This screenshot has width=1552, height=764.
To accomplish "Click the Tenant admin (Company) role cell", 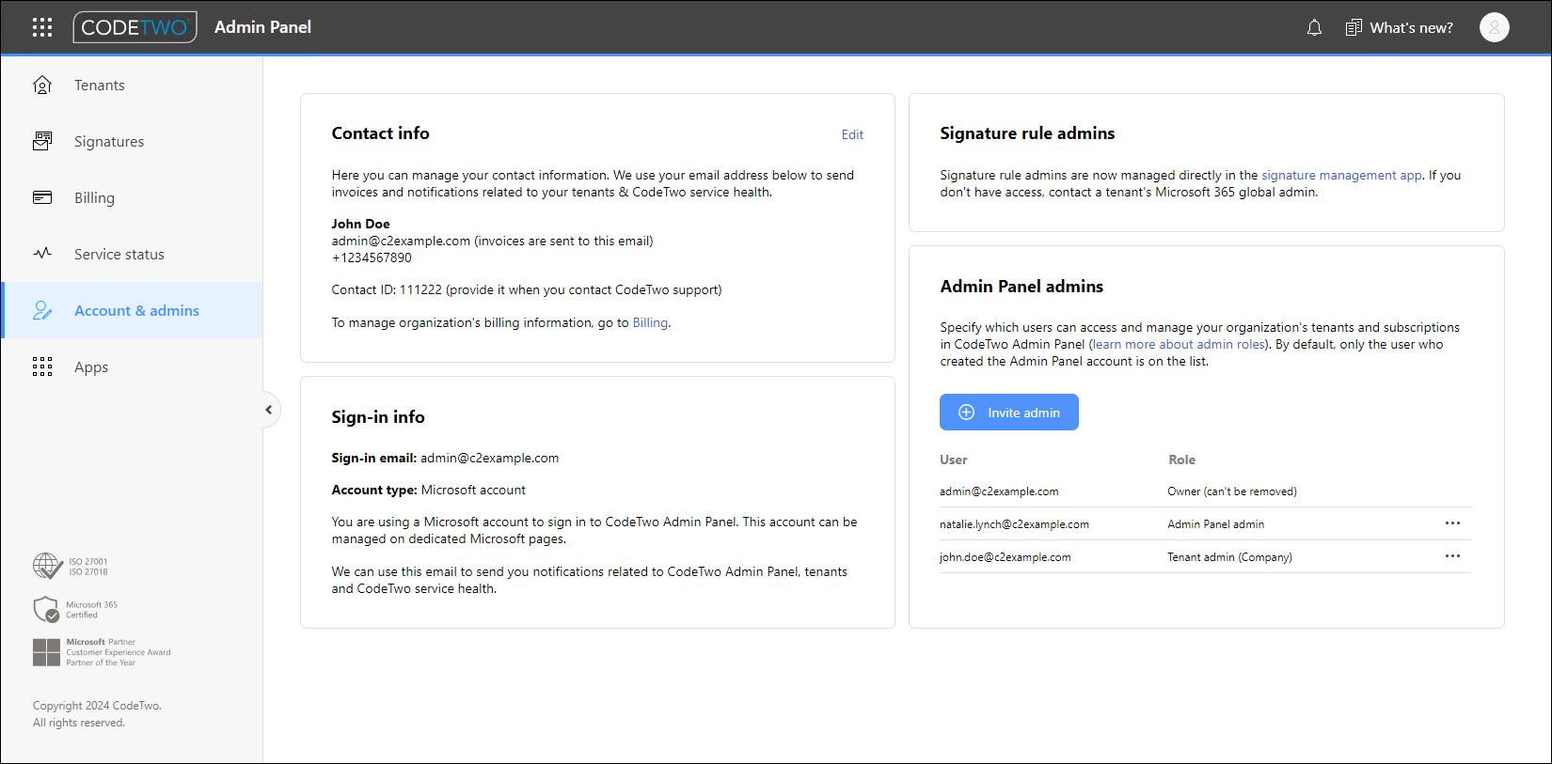I will pos(1230,557).
